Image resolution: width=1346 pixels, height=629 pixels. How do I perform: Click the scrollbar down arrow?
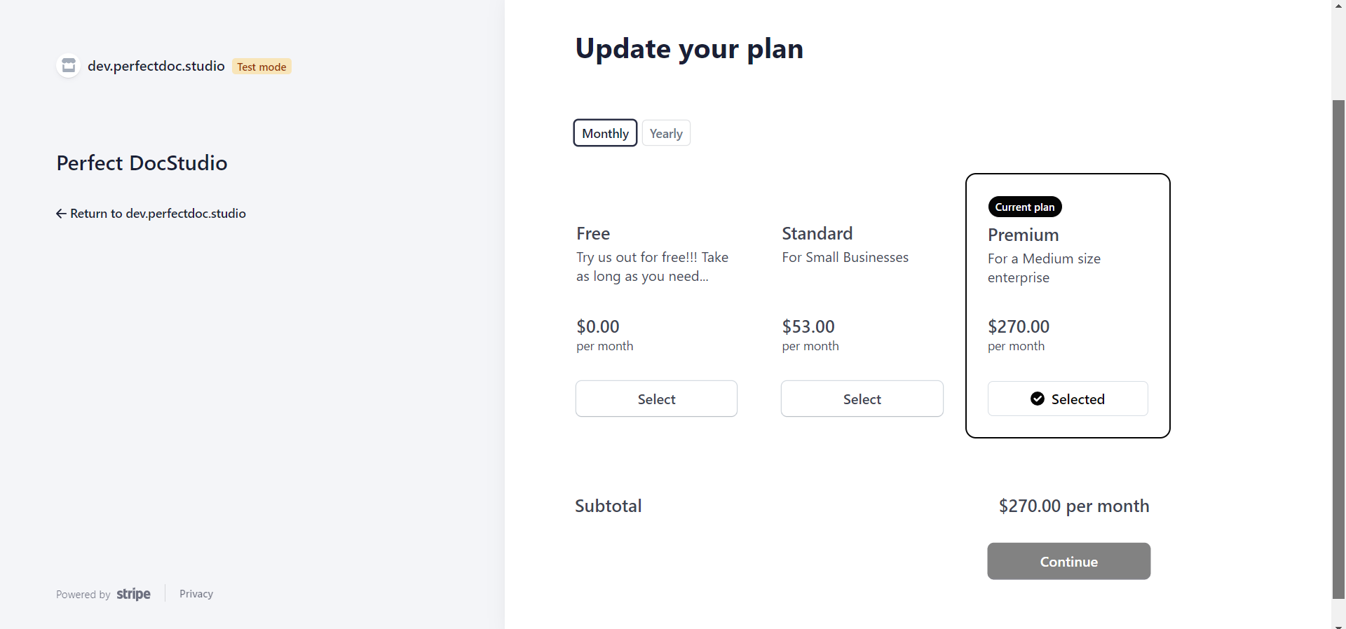[1338, 625]
